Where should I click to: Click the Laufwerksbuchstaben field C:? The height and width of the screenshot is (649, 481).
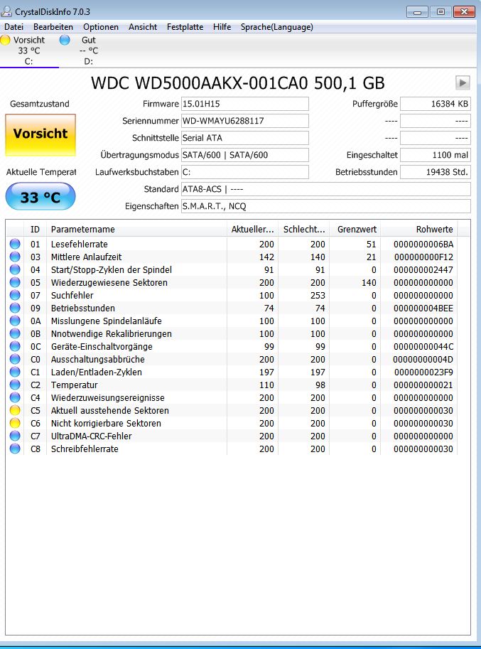coord(245,172)
